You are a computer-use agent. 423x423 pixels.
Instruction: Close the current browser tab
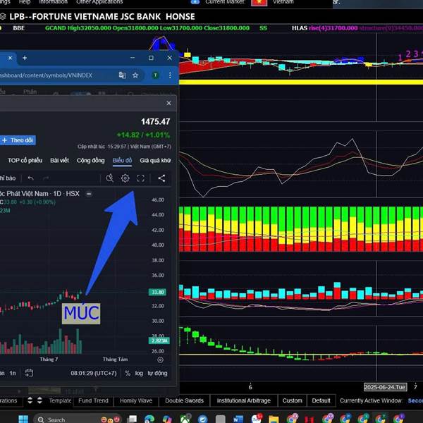pyautogui.click(x=11, y=58)
